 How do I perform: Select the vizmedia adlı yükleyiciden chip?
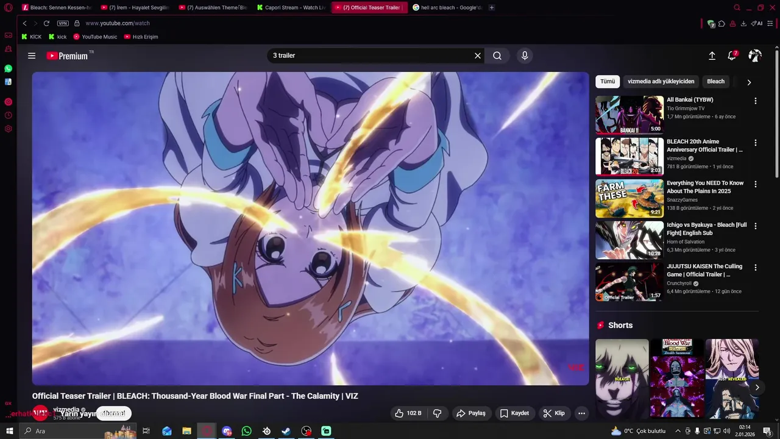[661, 81]
